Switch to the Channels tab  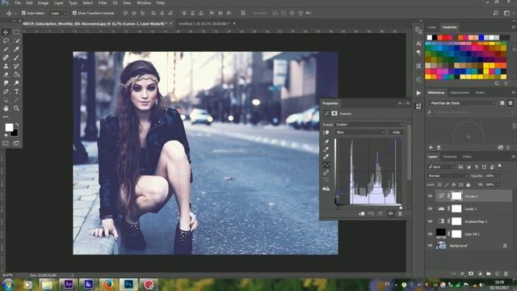click(450, 157)
